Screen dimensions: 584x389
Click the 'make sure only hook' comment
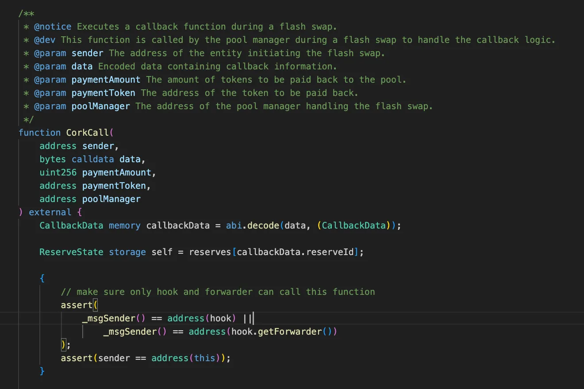click(x=218, y=292)
